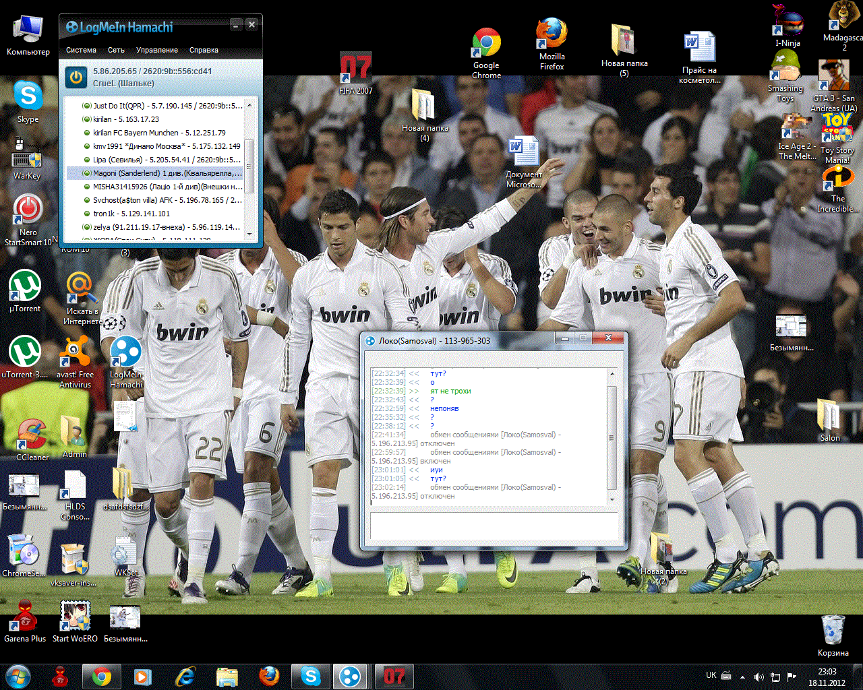Viewport: 863px width, 690px height.
Task: Open the Система menu in Hamachi
Action: (x=81, y=50)
